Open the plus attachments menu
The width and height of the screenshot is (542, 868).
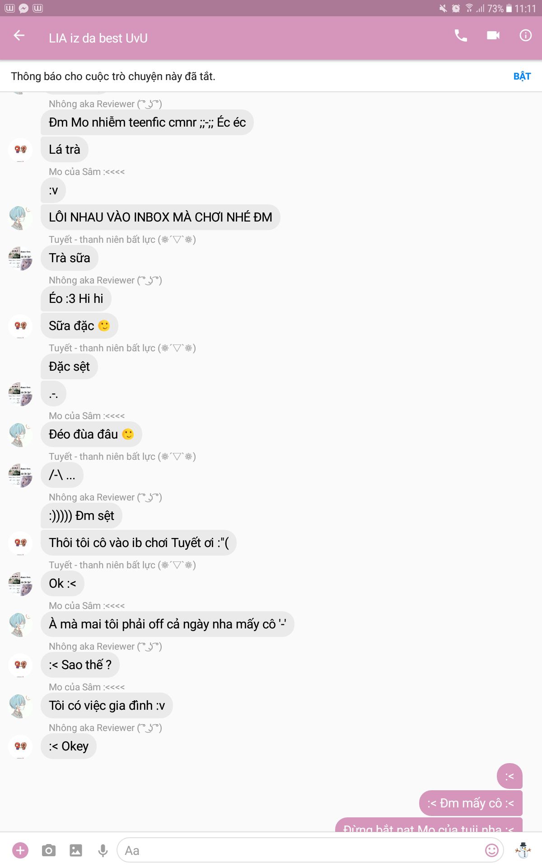point(20,850)
